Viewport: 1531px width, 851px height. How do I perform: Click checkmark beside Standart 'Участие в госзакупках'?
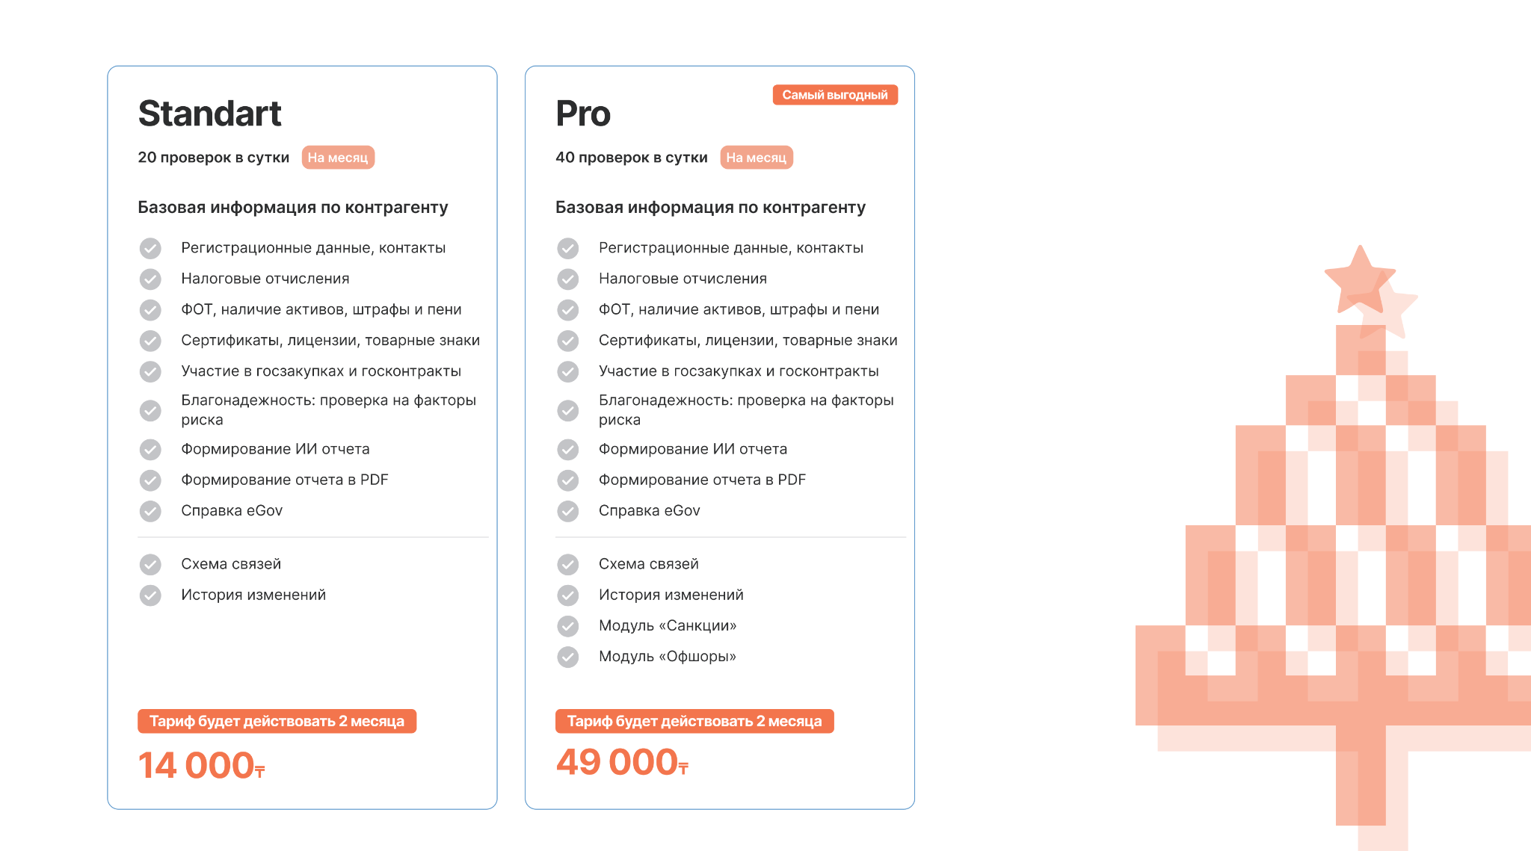[150, 371]
